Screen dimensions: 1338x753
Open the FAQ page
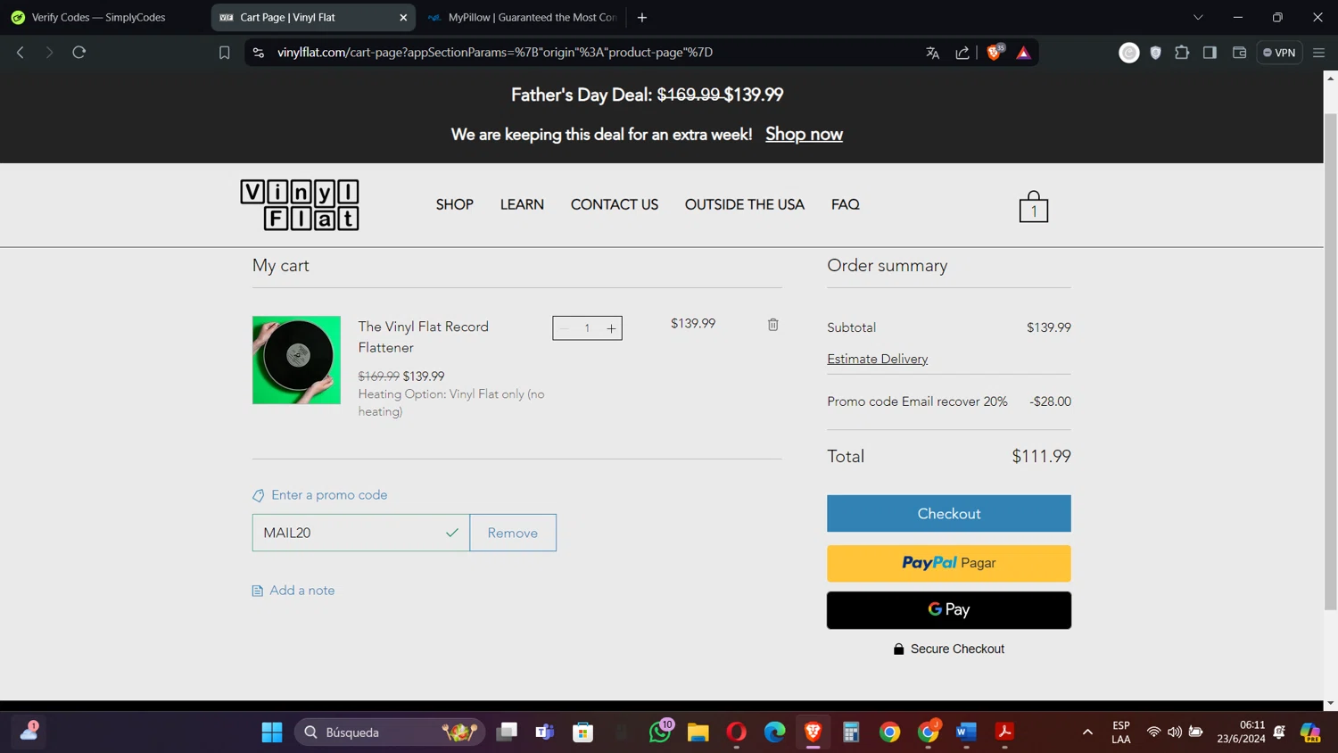tap(846, 204)
